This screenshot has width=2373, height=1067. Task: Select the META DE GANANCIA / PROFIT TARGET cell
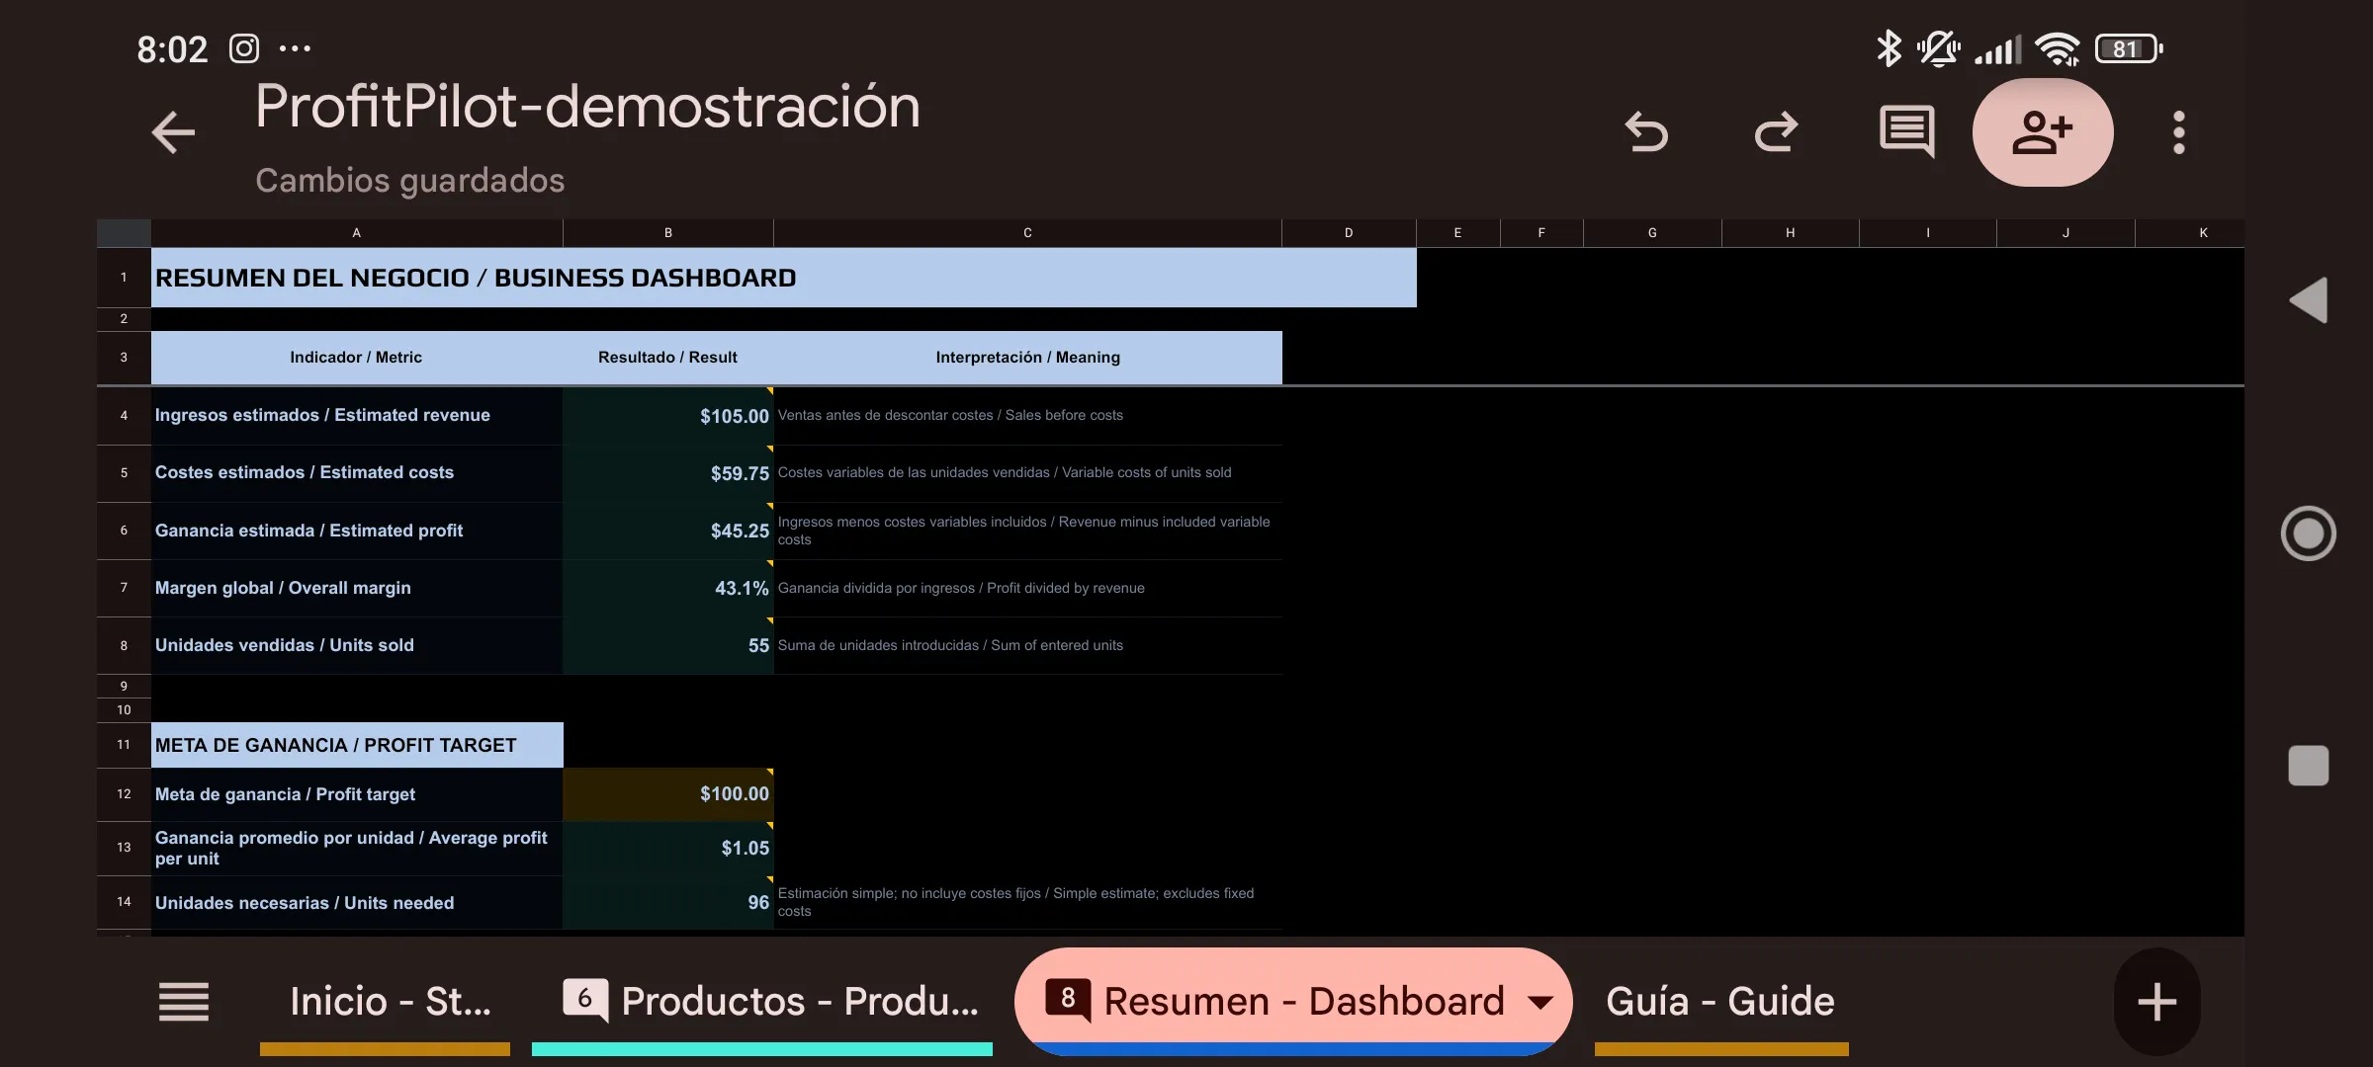[x=357, y=745]
